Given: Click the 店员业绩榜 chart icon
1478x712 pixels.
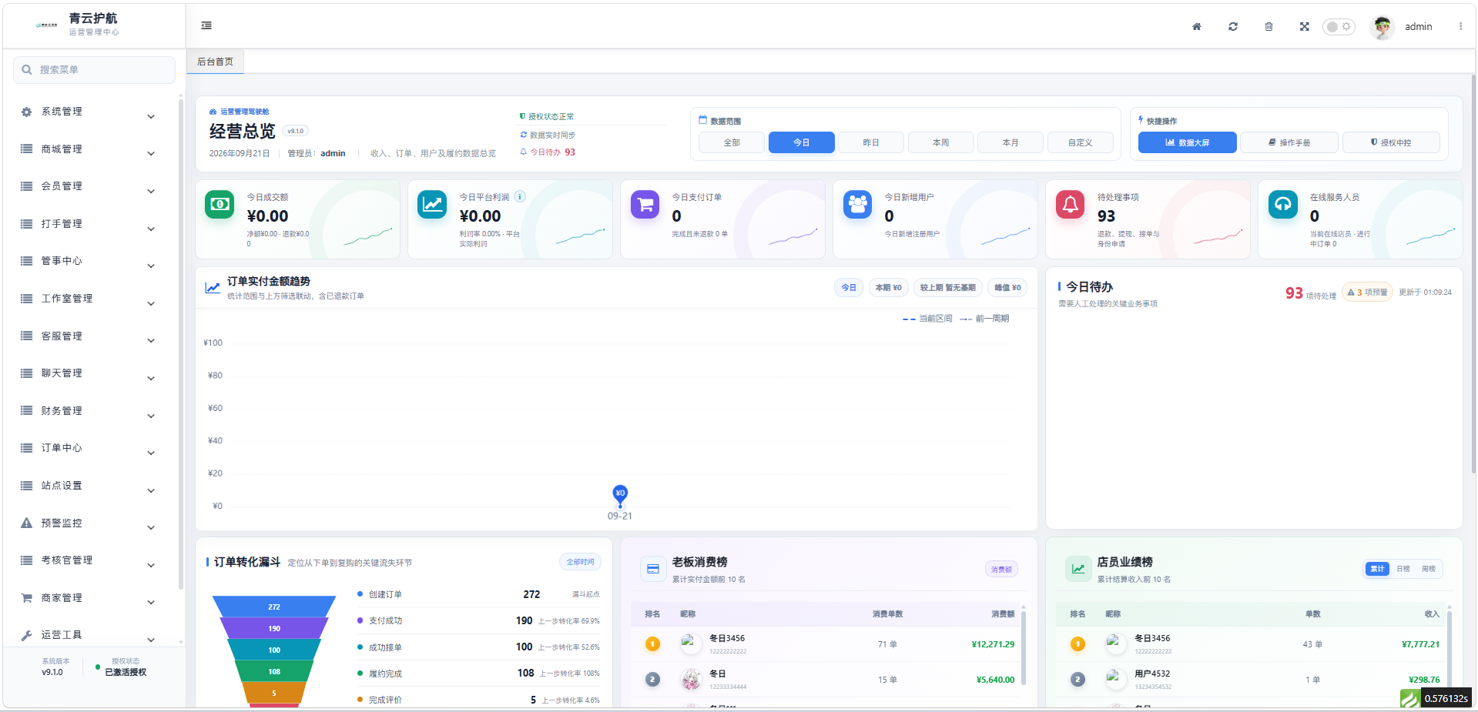Looking at the screenshot, I should (x=1078, y=569).
